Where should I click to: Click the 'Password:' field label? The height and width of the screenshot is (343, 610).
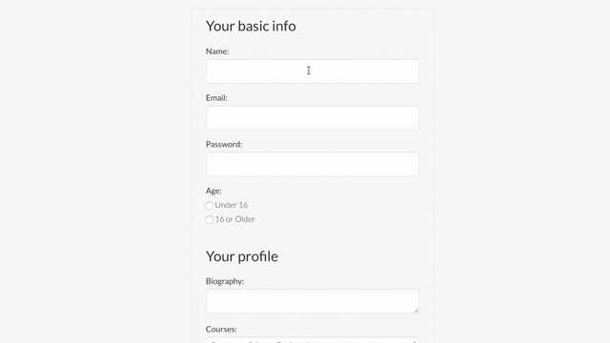click(x=224, y=144)
